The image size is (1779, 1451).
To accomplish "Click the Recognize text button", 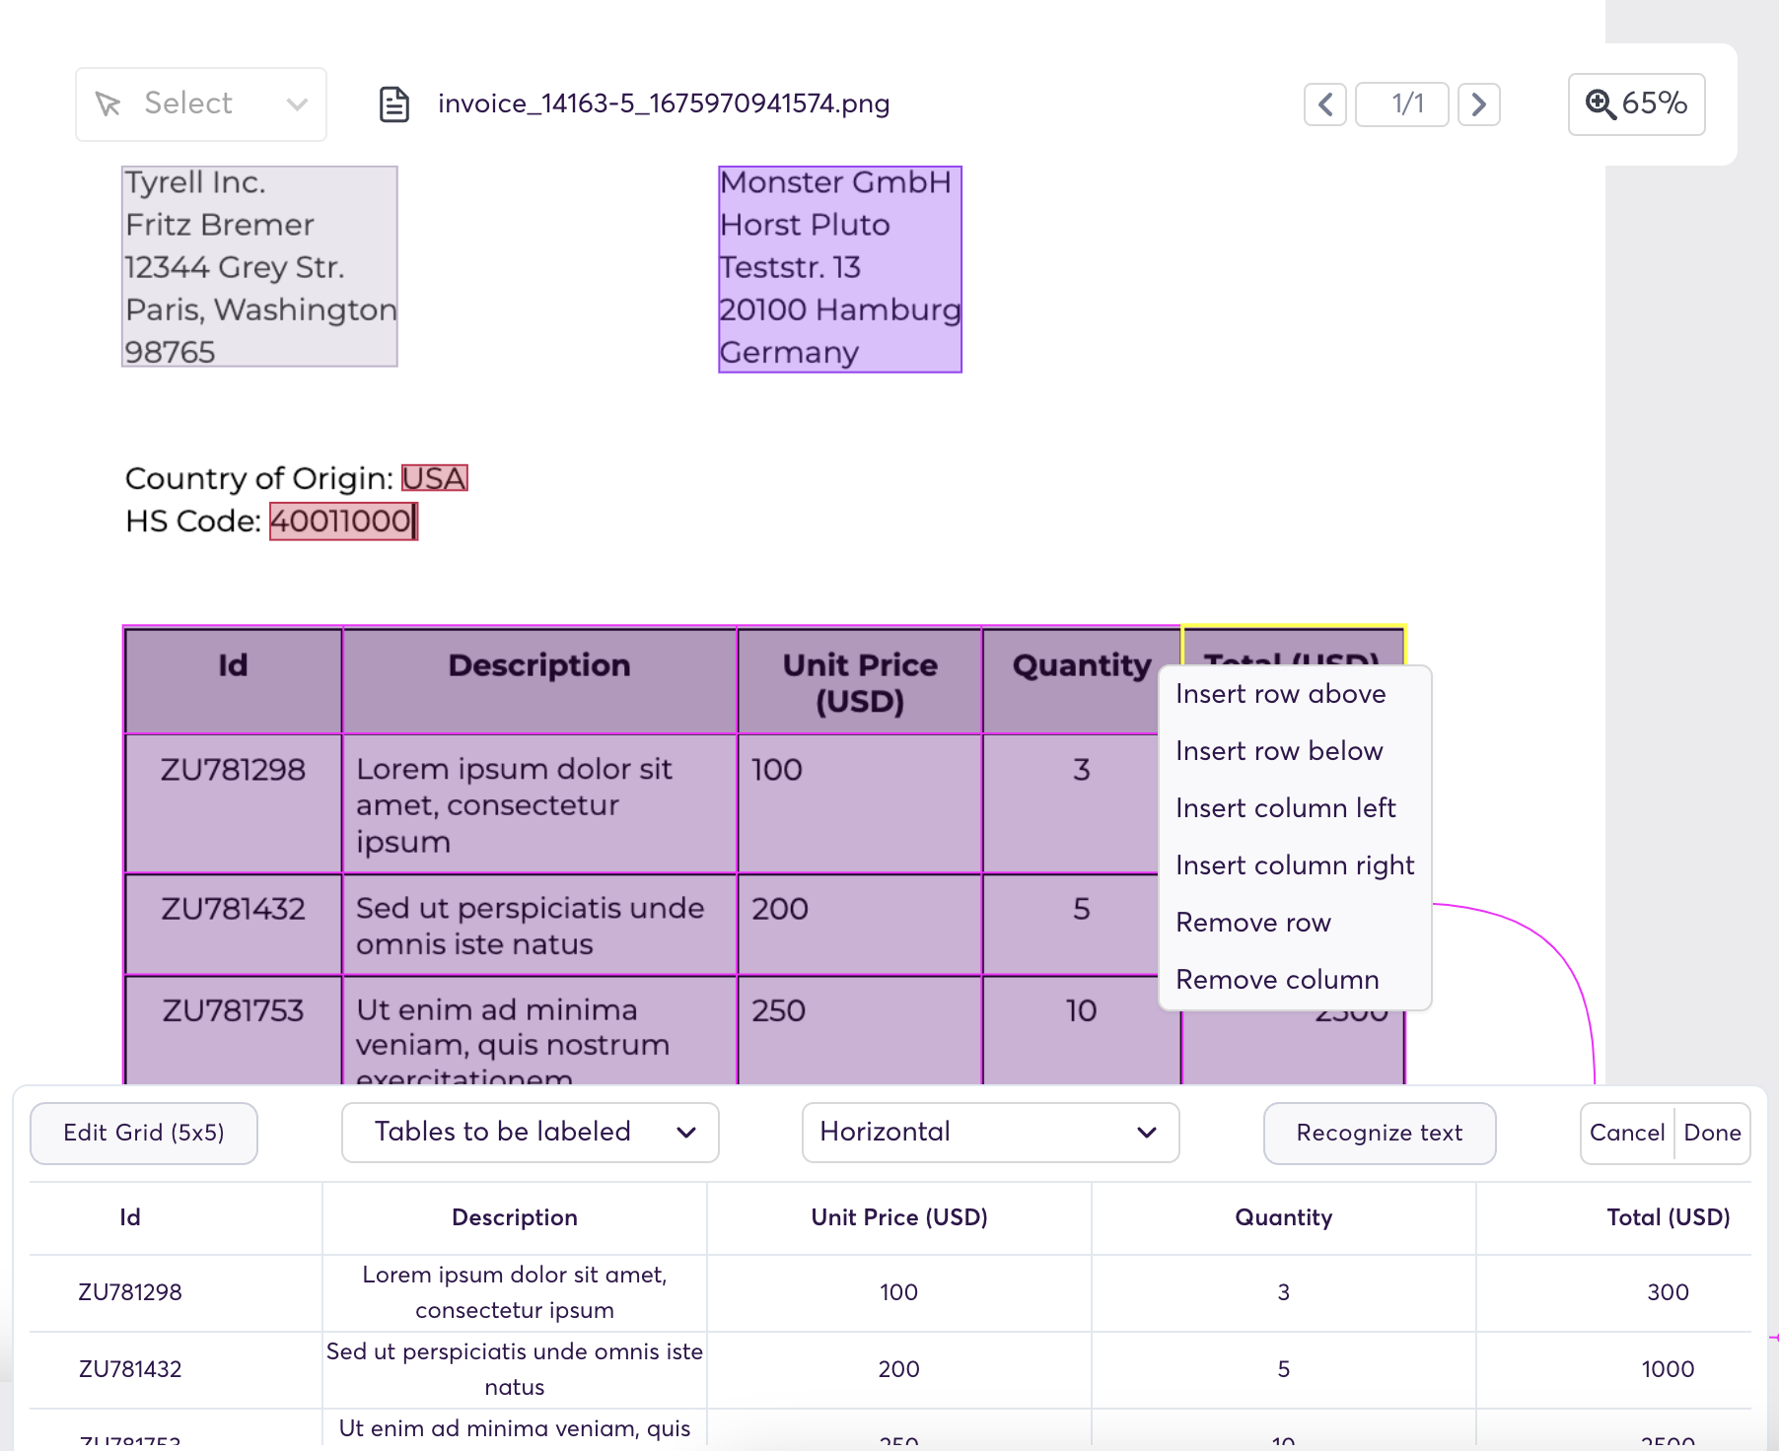I will pos(1380,1134).
